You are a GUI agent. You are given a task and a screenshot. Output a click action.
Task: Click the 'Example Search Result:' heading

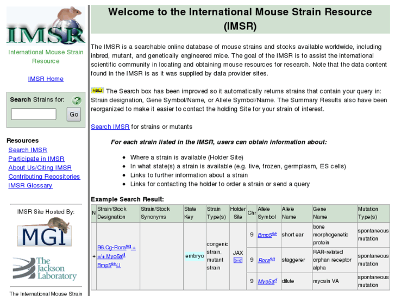pos(127,199)
